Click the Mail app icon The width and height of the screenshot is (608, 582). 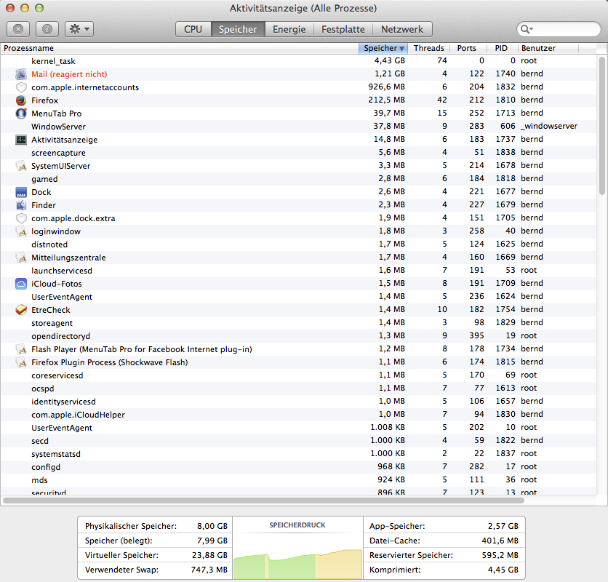coord(21,74)
